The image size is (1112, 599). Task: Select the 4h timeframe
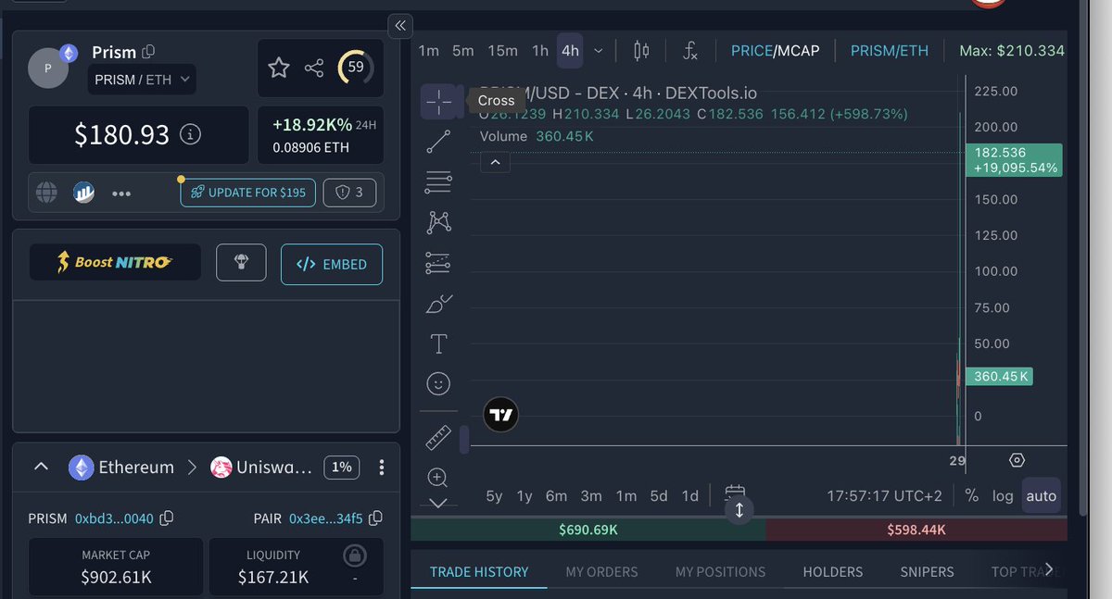[x=571, y=51]
